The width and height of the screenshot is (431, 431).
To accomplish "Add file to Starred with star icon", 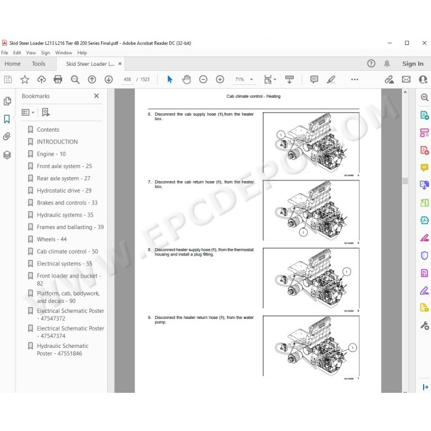I will point(25,79).
